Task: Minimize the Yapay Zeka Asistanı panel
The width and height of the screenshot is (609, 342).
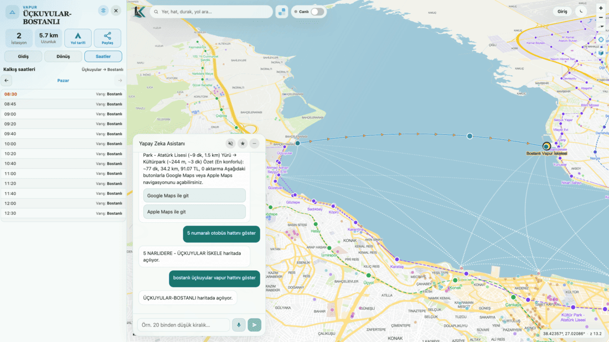Action: coord(255,144)
